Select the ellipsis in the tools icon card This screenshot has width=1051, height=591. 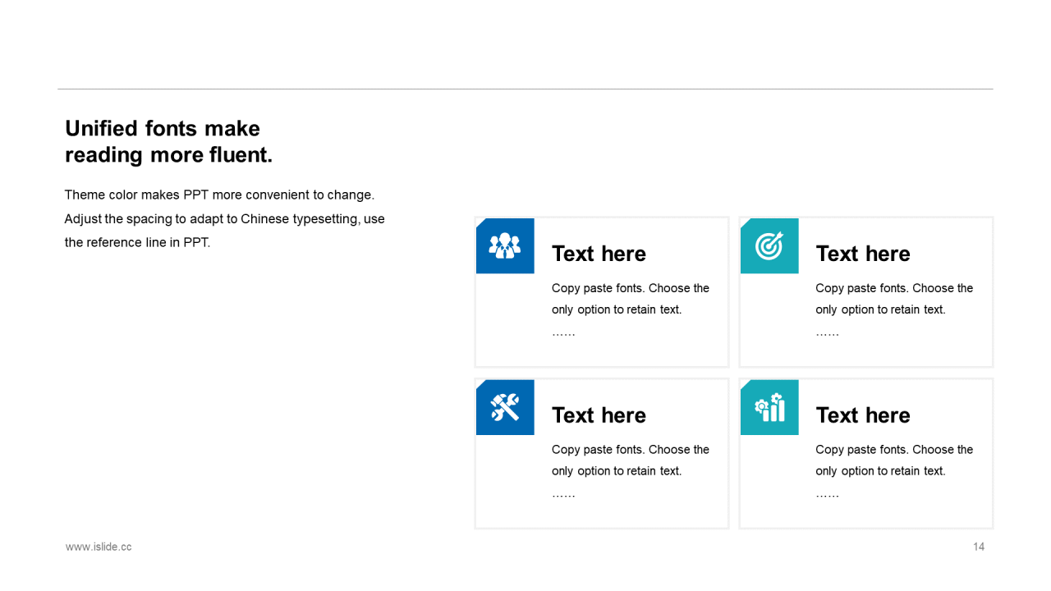[563, 495]
